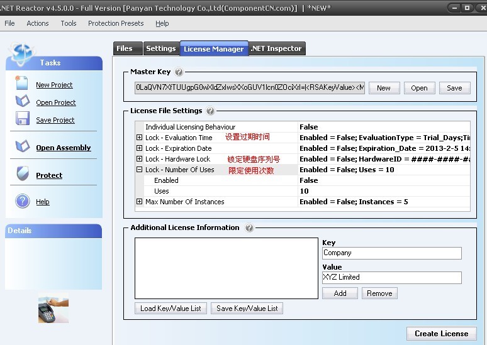This screenshot has width=487, height=345.
Task: Open the License File Settings help icon
Action: 210,111
